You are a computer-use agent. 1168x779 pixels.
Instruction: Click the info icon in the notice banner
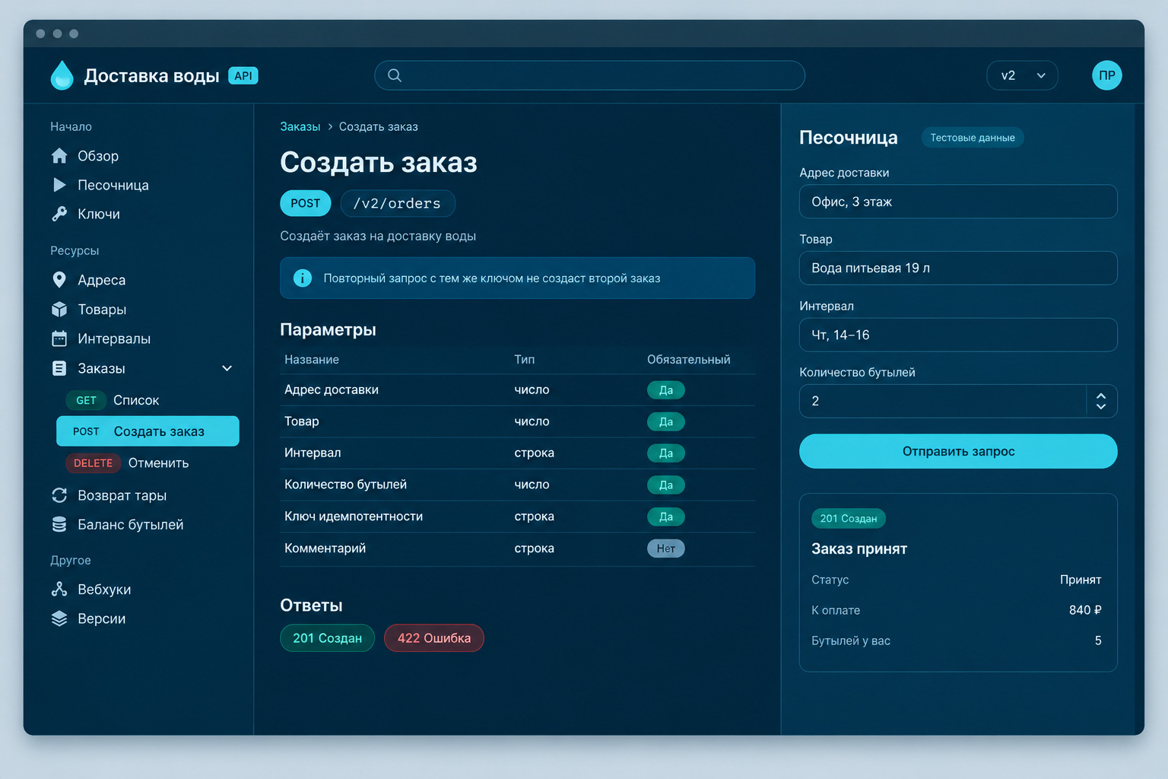pos(303,278)
